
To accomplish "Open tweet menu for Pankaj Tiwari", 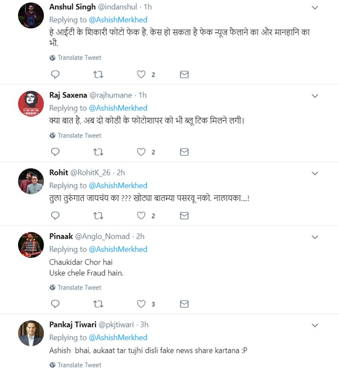I will click(x=315, y=325).
